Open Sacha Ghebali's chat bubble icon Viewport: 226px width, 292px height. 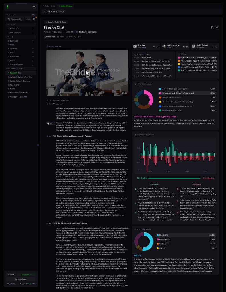point(216,46)
